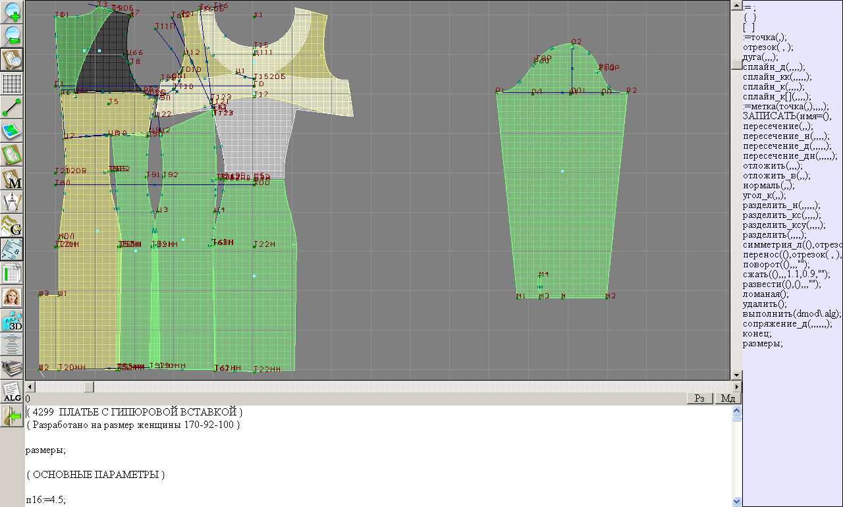Click the п16:=4.5; line in code editor
843x507 pixels.
click(46, 500)
